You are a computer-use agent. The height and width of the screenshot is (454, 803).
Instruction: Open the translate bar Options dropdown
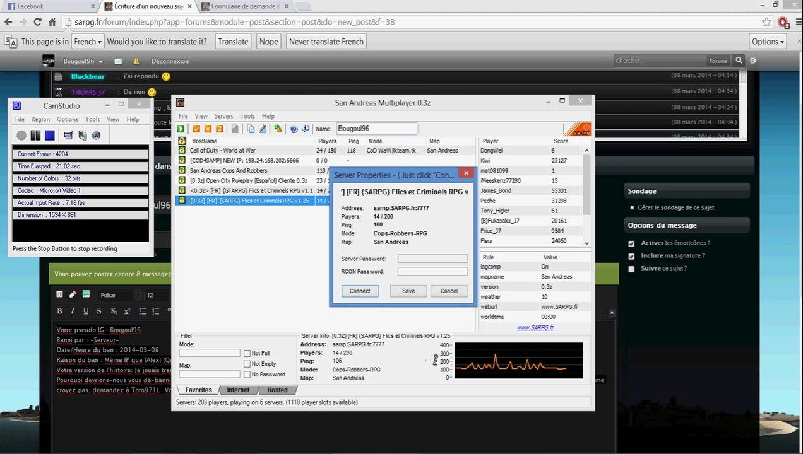coord(768,42)
